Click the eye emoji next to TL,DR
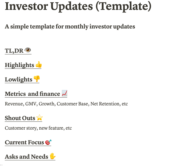Screen dimensions: 169x166 click(x=28, y=50)
